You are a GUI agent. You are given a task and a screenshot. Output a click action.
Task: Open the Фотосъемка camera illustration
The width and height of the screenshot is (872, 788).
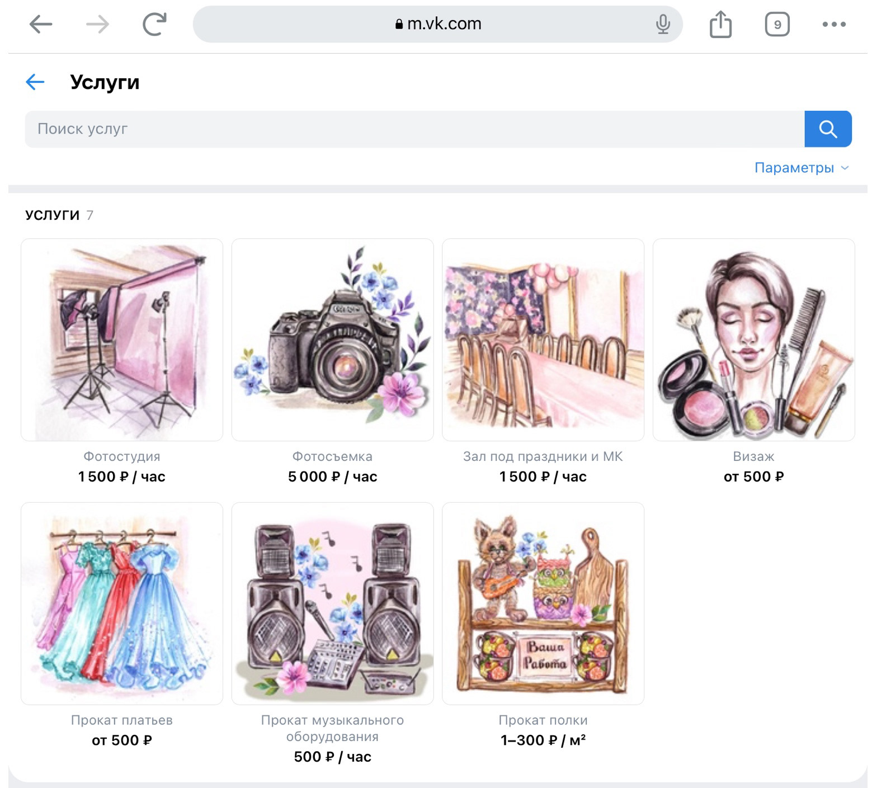point(332,340)
